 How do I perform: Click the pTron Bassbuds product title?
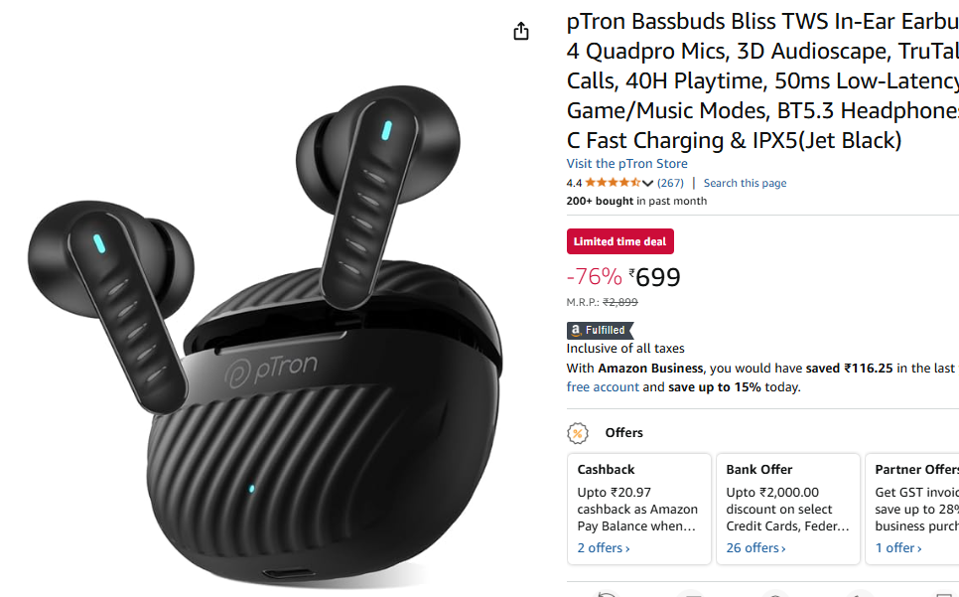pyautogui.click(x=762, y=80)
